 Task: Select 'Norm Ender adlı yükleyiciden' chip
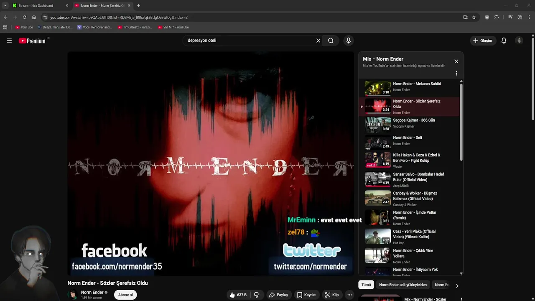point(403,285)
